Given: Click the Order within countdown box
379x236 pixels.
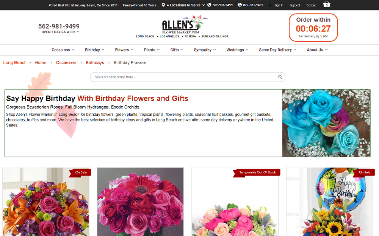Looking at the screenshot, I should [313, 28].
